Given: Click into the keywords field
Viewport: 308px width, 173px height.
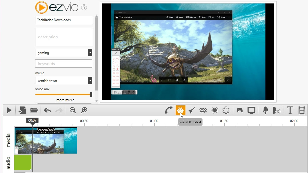Looking at the screenshot, I should (64, 64).
